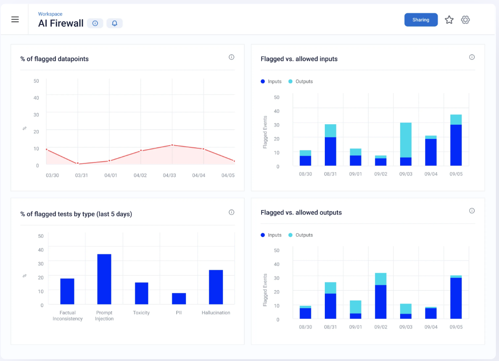Click the 09/03 bar in allowed inputs chart
Viewport: 499px width, 361px height.
405,144
